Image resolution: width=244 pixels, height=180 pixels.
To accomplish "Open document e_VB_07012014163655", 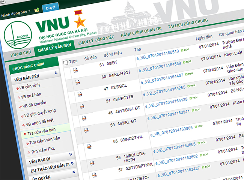I will (175, 147).
